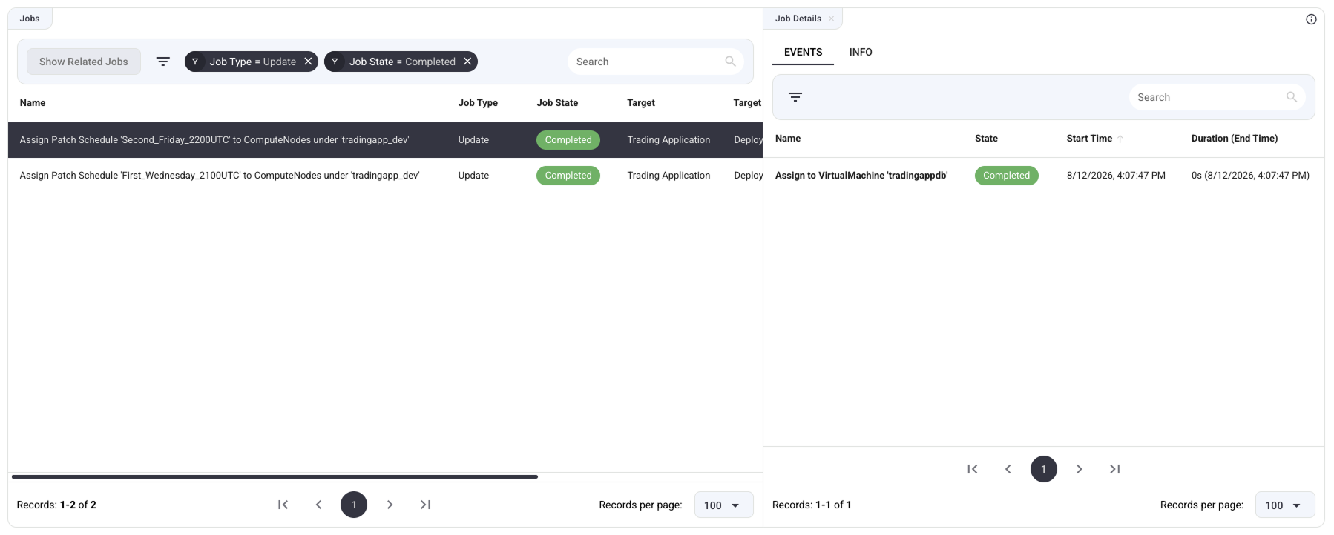Go to next page in Job Details pagination

pos(1080,469)
